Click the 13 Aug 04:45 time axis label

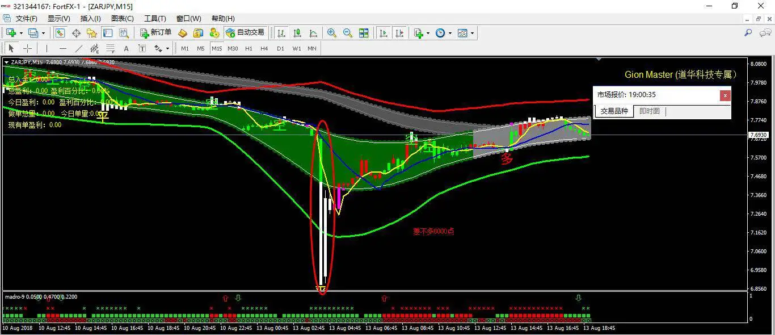click(x=345, y=328)
